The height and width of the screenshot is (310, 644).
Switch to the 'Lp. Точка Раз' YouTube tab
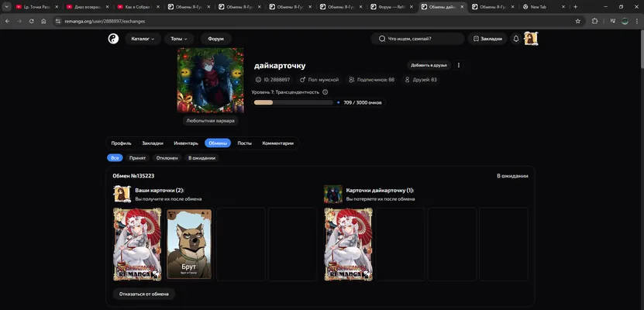(x=36, y=7)
